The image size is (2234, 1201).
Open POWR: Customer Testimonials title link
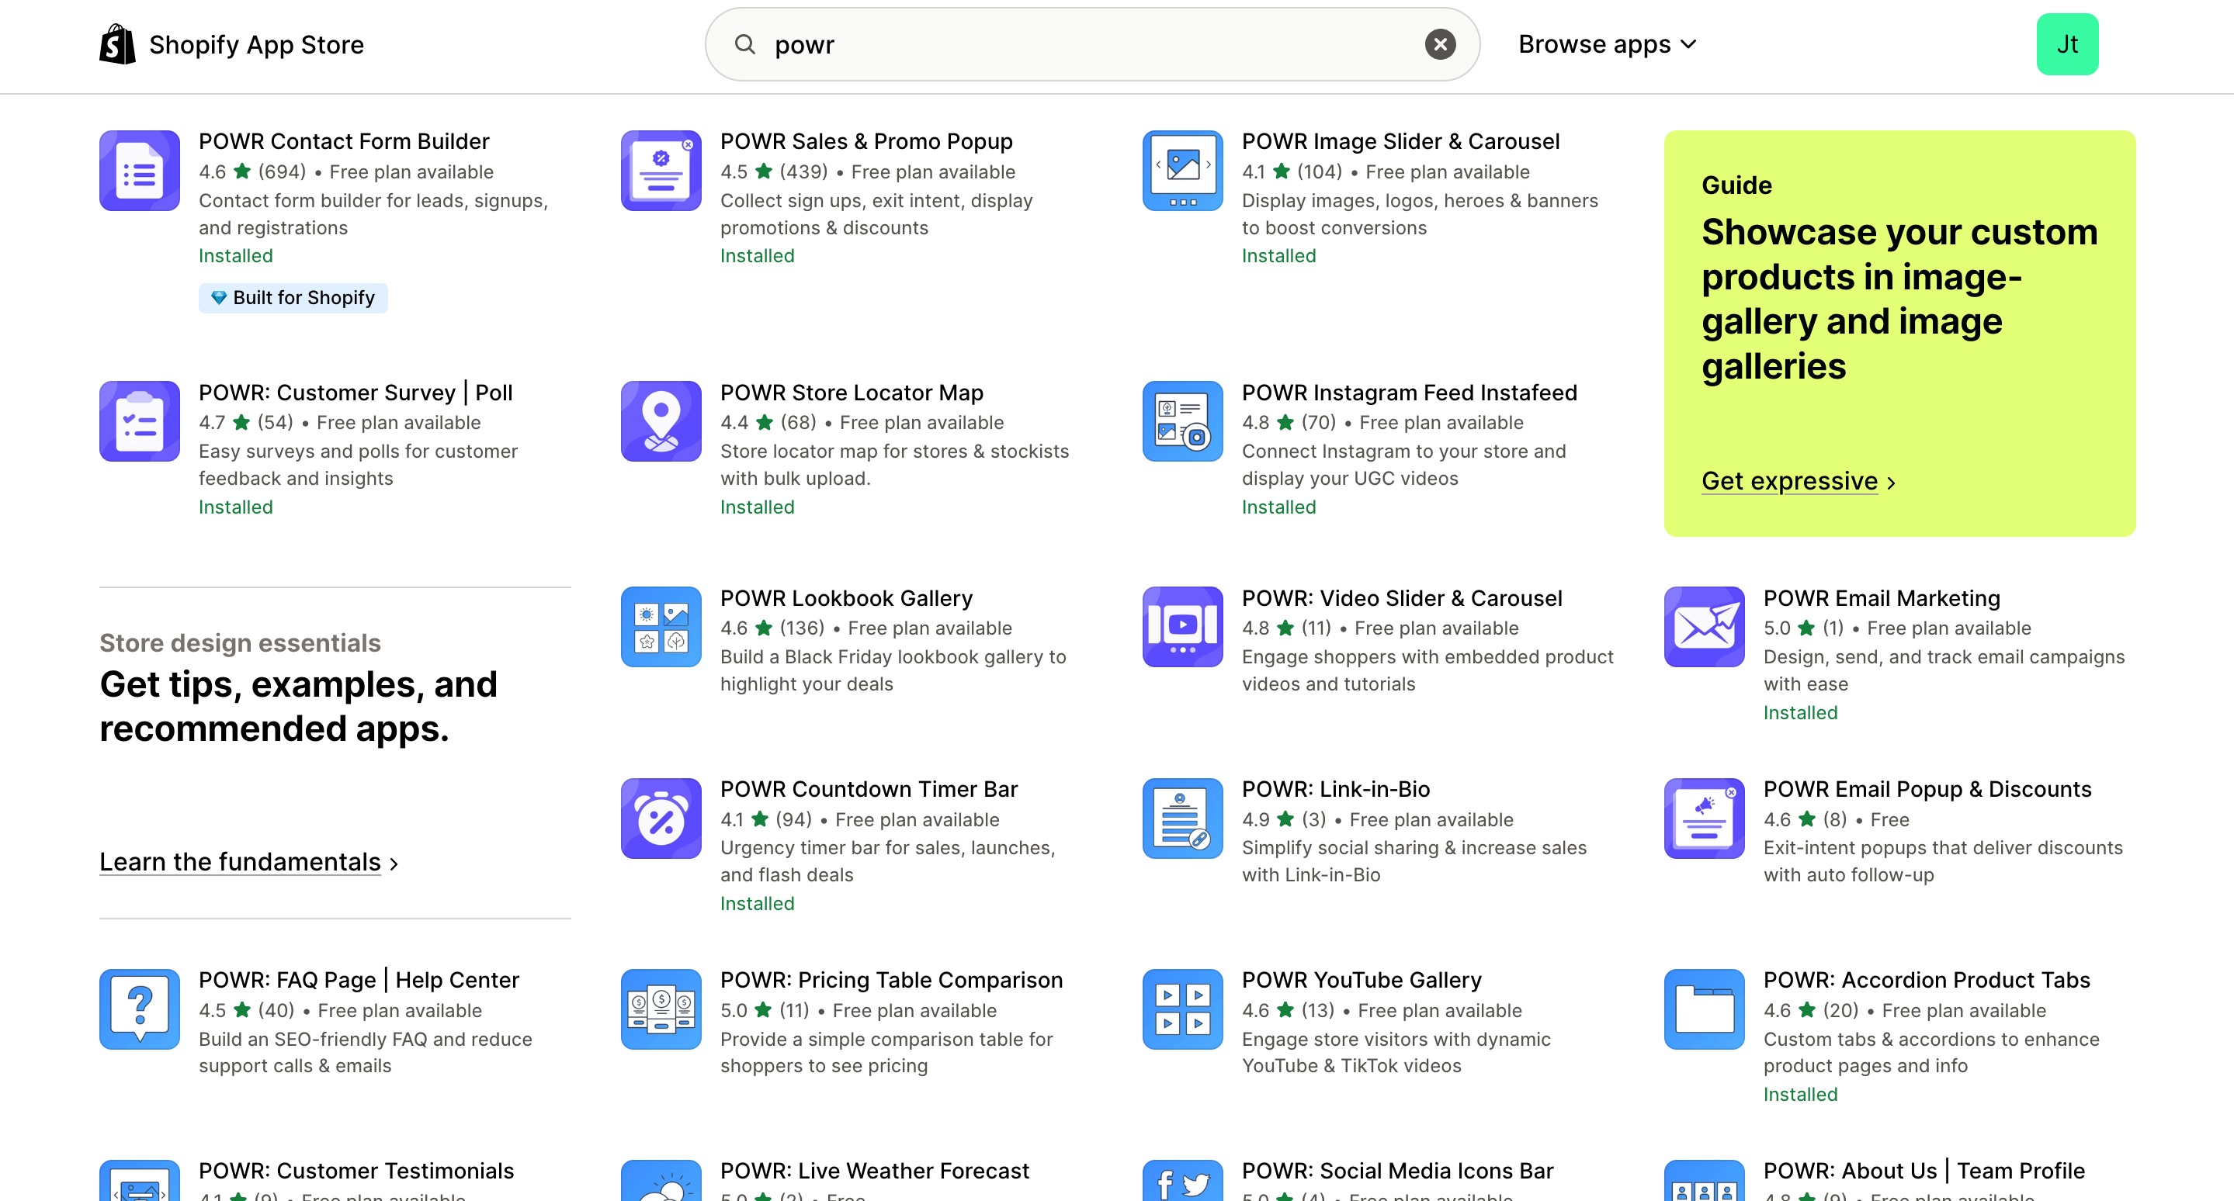pyautogui.click(x=356, y=1171)
